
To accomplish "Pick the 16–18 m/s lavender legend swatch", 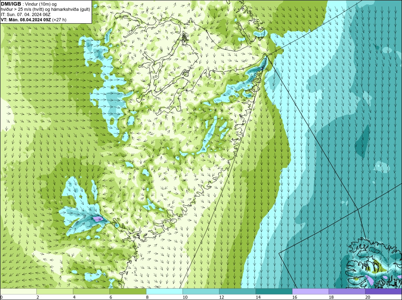I will coord(310,292).
